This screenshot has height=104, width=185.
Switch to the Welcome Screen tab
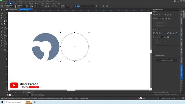[13, 9]
